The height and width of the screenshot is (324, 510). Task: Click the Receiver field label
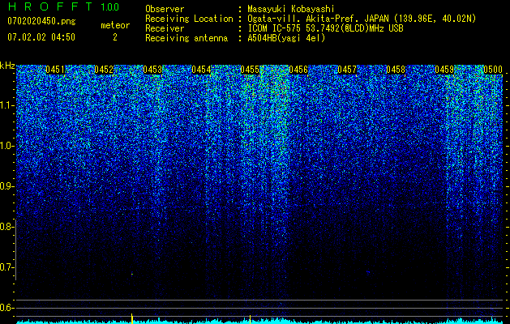coord(165,28)
